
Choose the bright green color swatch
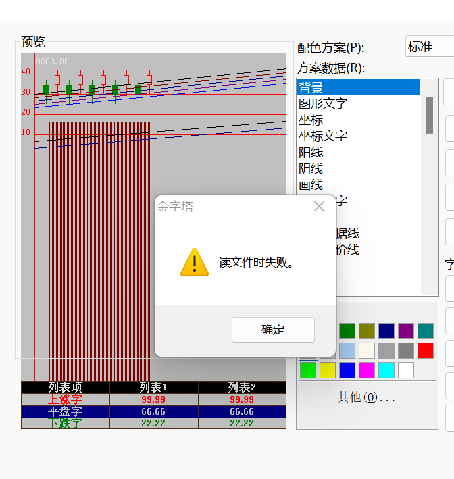point(308,370)
